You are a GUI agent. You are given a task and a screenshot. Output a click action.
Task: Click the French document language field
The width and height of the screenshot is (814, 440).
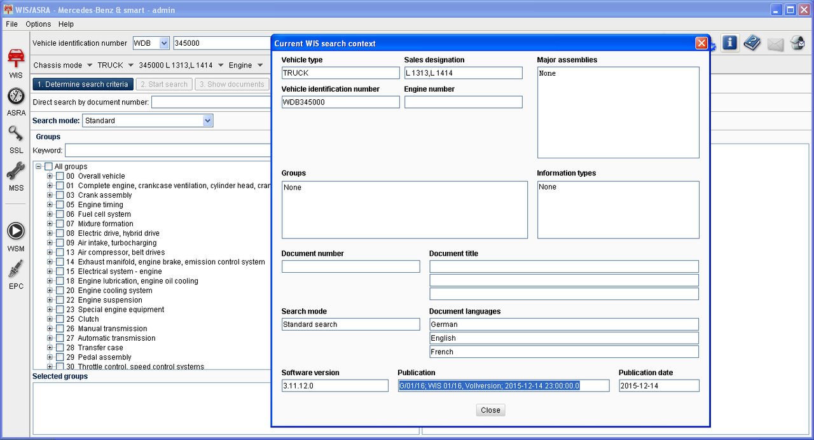[564, 352]
